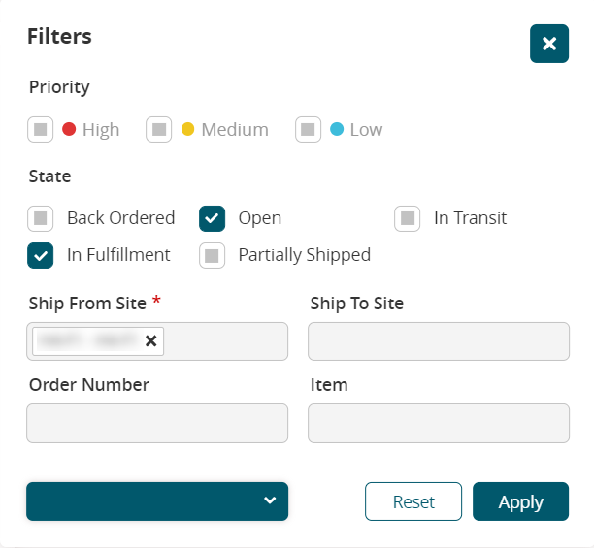Focus the Item input field
594x548 pixels.
click(x=438, y=423)
